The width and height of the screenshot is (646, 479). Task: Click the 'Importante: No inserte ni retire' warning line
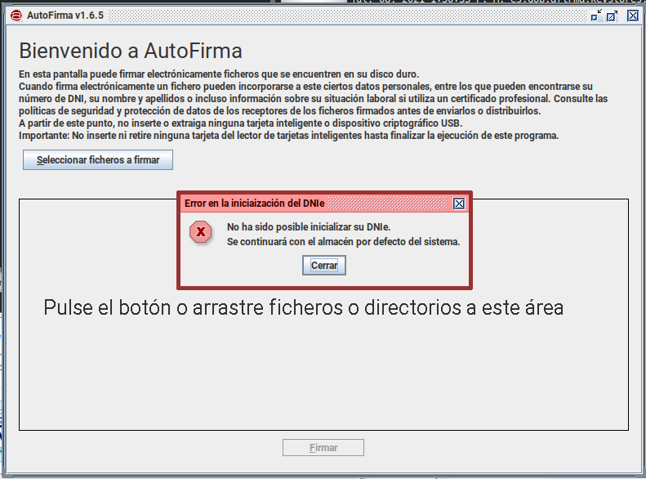(288, 136)
